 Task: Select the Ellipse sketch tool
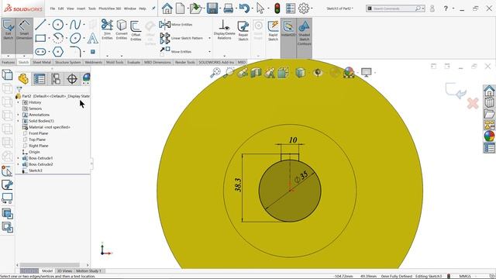tap(75, 38)
